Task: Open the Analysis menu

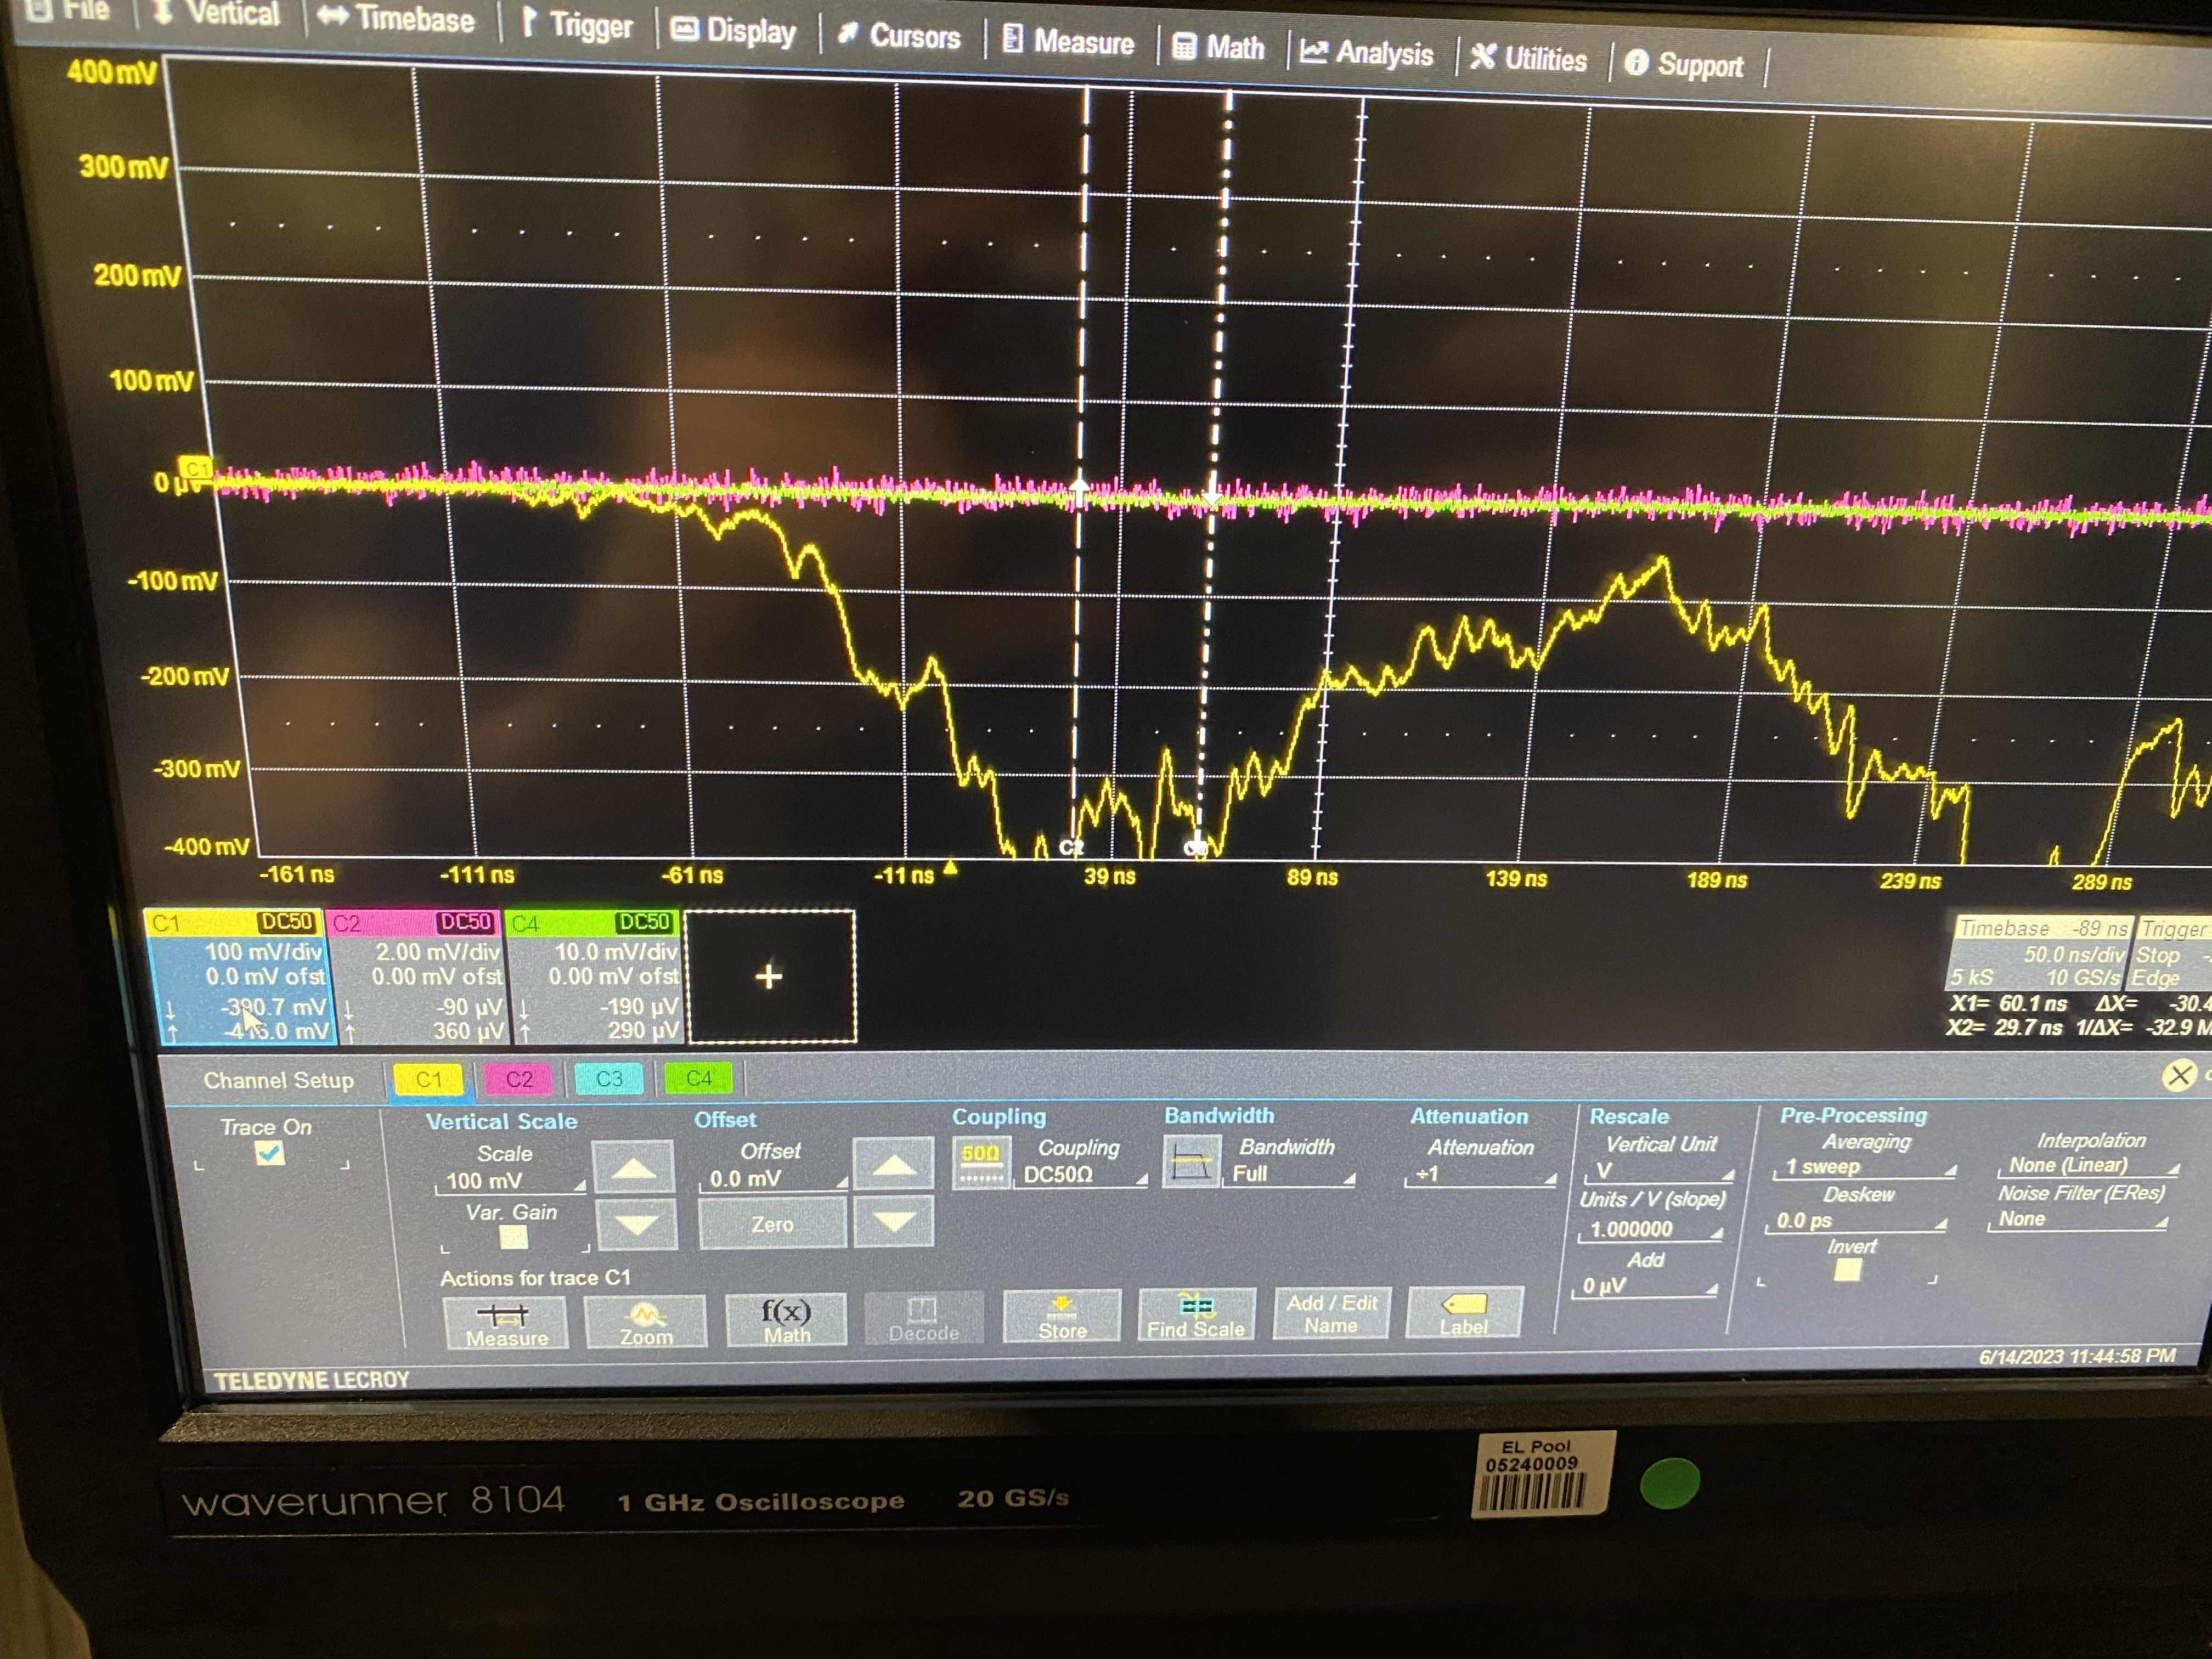Action: coord(1367,53)
